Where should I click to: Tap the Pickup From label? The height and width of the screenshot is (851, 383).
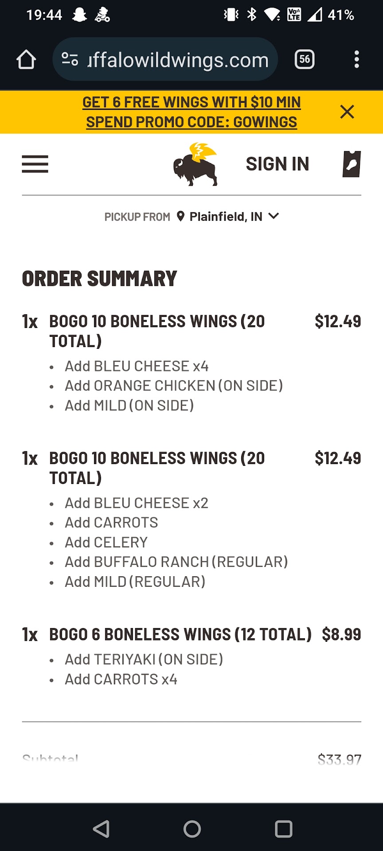point(137,217)
